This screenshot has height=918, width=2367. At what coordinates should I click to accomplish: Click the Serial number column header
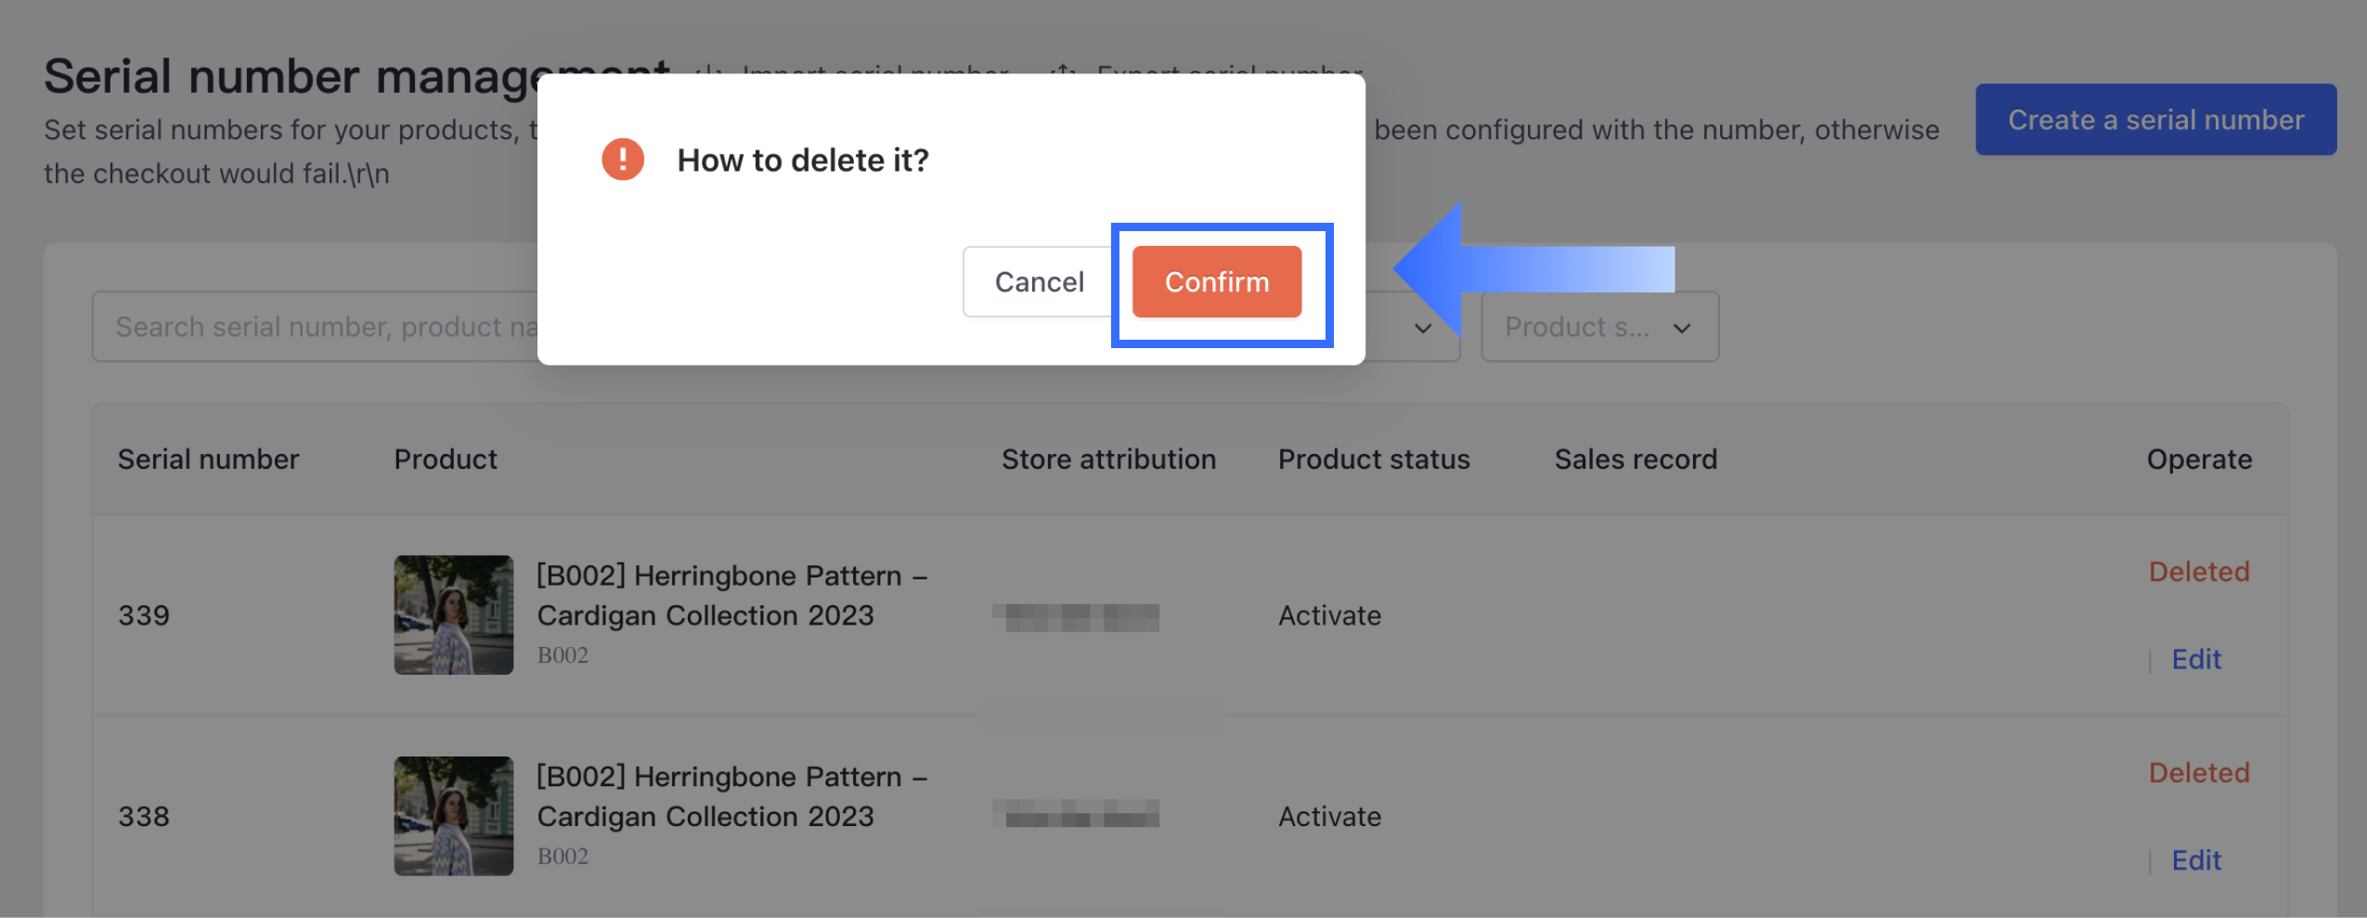tap(208, 459)
